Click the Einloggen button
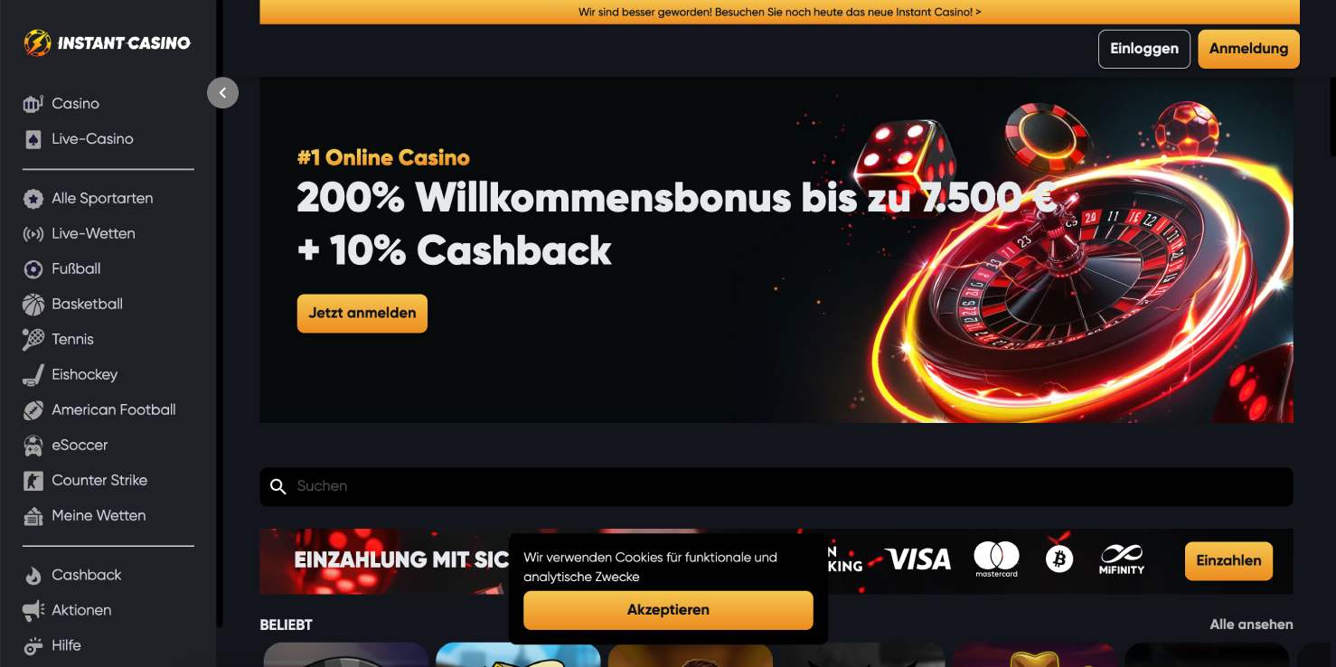Viewport: 1336px width, 667px height. tap(1144, 49)
